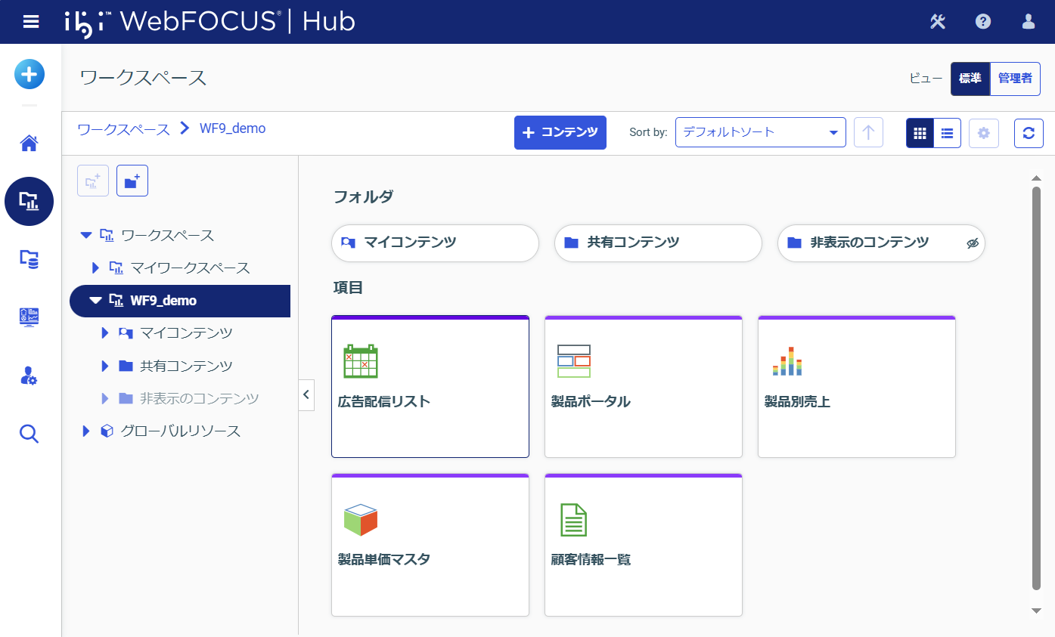
Task: Open the hamburger main menu
Action: (31, 22)
